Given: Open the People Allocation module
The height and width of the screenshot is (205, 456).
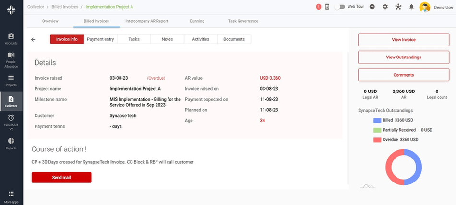Looking at the screenshot, I should coord(11,59).
